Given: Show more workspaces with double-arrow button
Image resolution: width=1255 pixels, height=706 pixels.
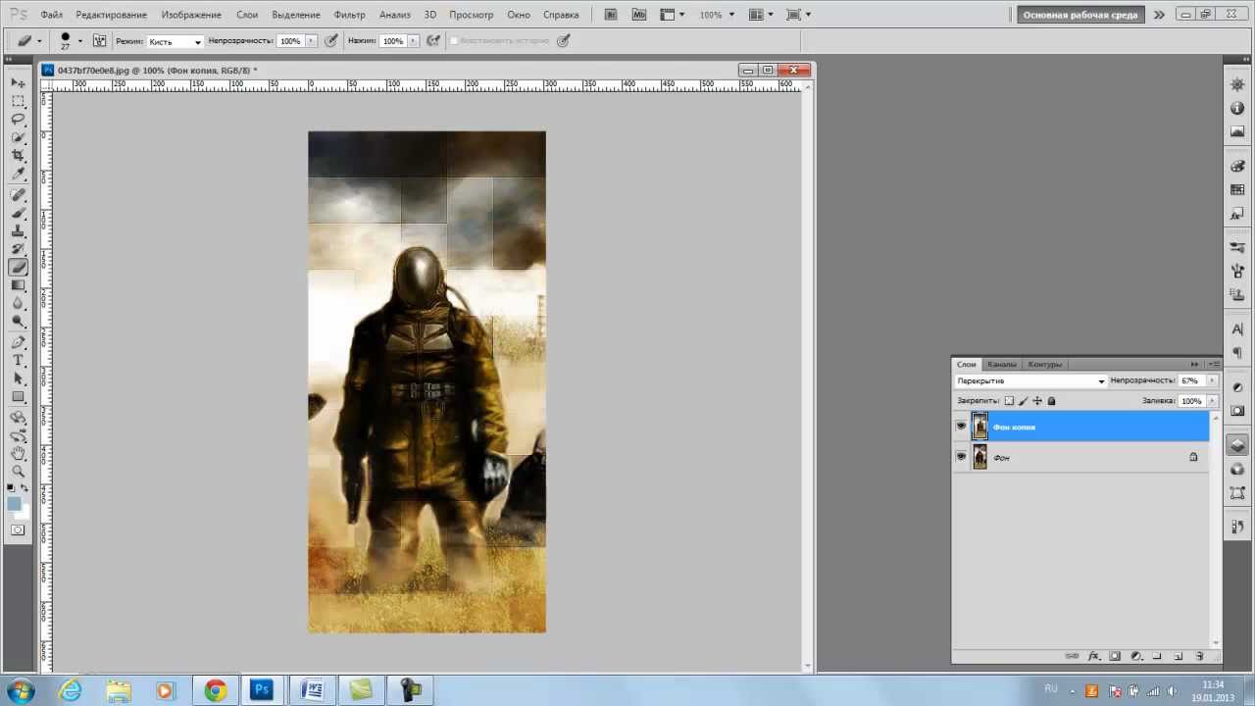Looking at the screenshot, I should pyautogui.click(x=1159, y=15).
